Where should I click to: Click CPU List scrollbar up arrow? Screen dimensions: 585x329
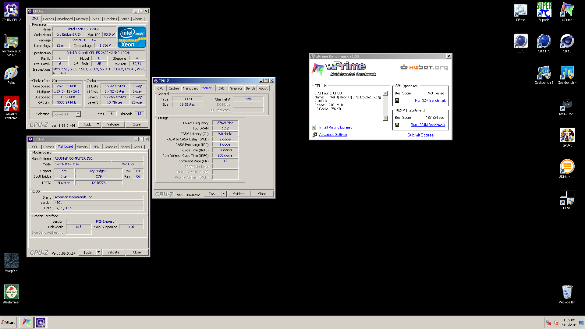click(x=385, y=94)
